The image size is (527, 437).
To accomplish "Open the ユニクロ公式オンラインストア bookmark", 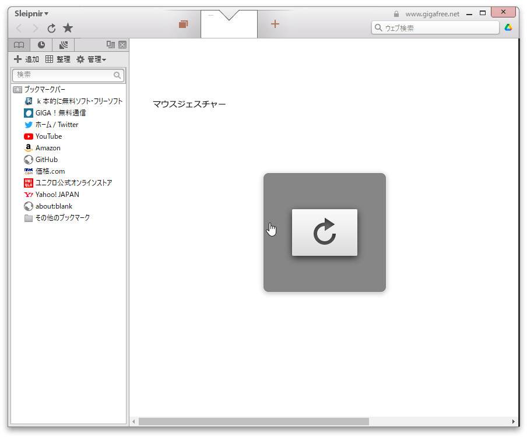I will coord(68,183).
